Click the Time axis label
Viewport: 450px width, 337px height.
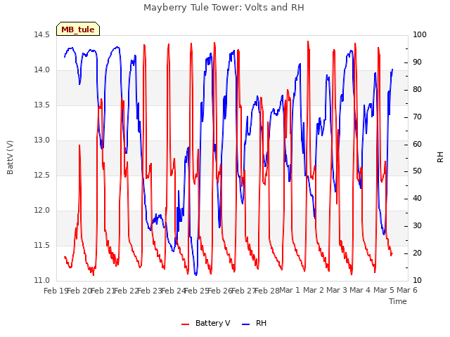pos(398,301)
